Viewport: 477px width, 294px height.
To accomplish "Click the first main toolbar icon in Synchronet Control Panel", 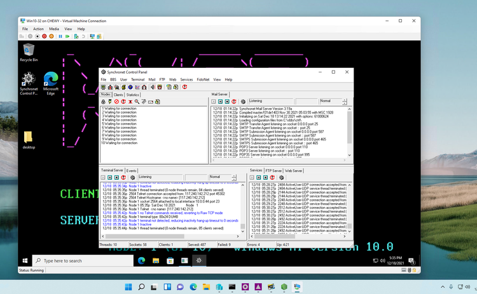I will [x=104, y=87].
